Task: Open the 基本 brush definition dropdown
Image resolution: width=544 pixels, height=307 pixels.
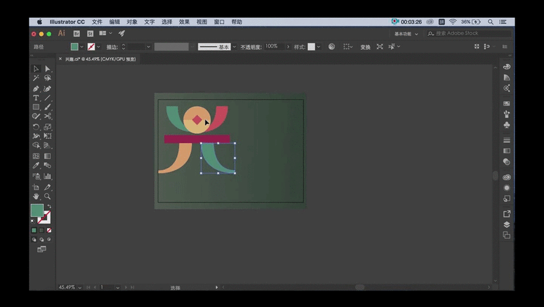Action: click(234, 47)
